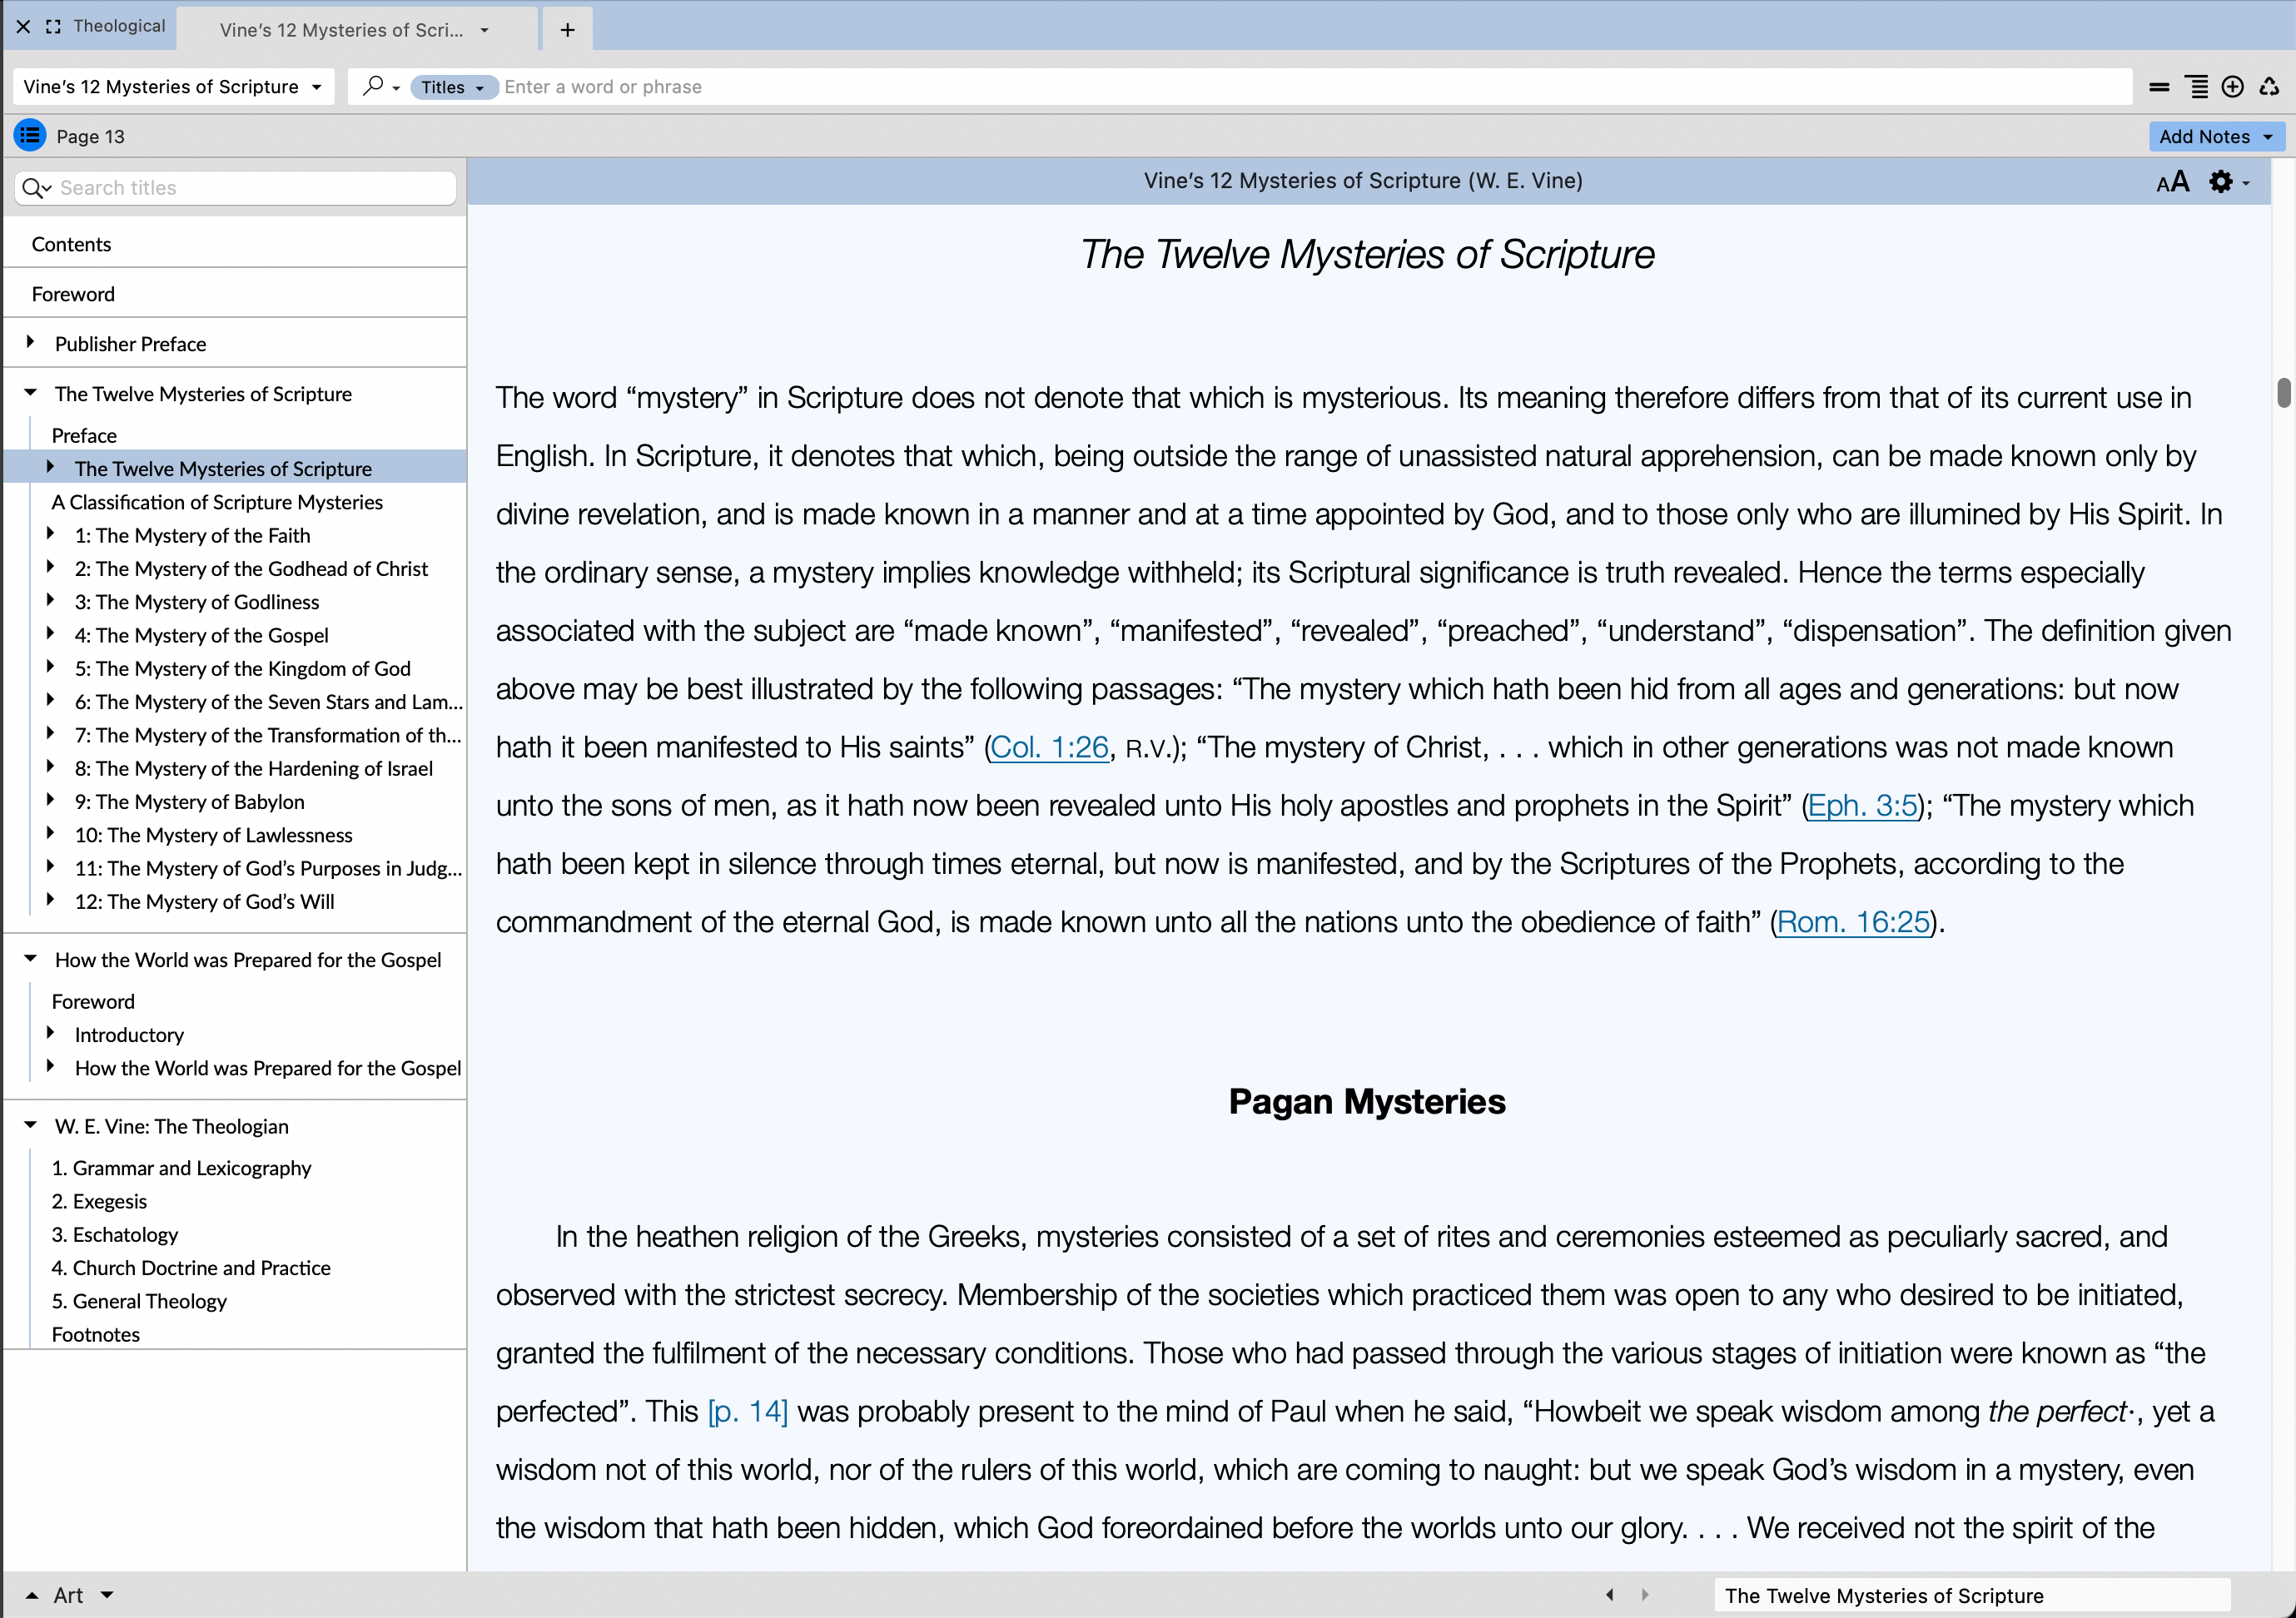
Task: Click the two-bar equals icon
Action: point(2159,87)
